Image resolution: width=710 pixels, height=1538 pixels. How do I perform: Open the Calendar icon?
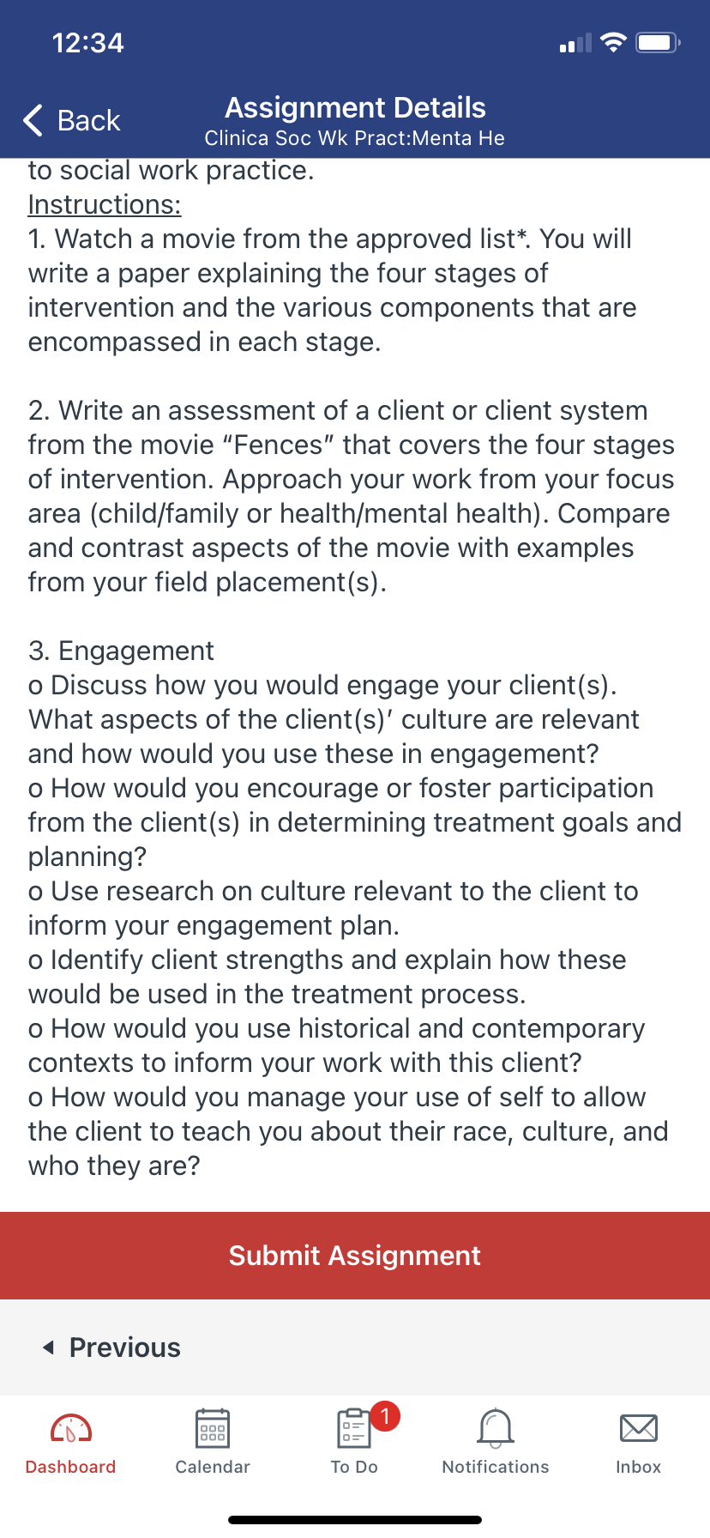pyautogui.click(x=213, y=1428)
